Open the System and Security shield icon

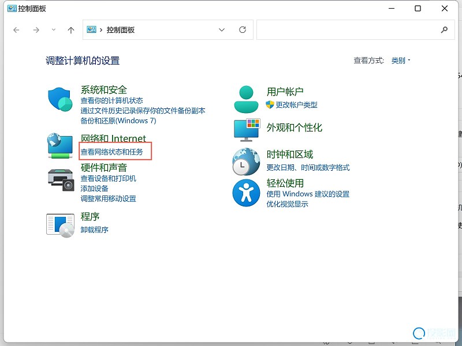coord(61,99)
